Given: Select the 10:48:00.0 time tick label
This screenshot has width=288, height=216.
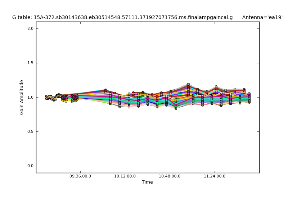Looking at the screenshot, I should pyautogui.click(x=170, y=176).
